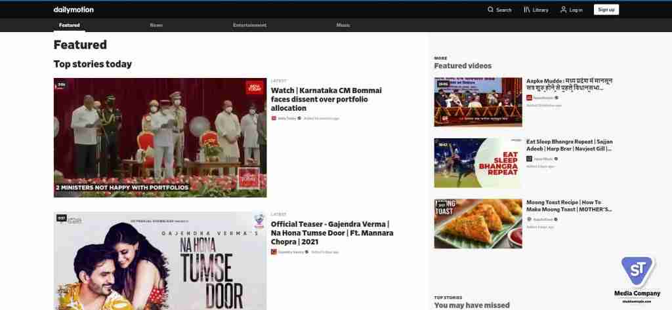Click verified badge beside Karnataka story channel name
Viewport: 672px width, 310px height.
click(299, 118)
